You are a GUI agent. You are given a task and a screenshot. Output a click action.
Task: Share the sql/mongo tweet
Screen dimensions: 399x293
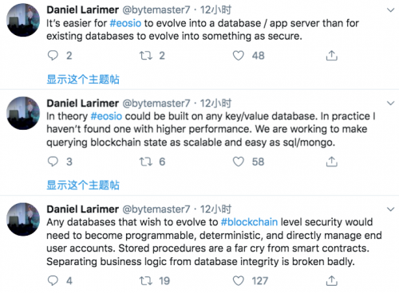point(331,162)
